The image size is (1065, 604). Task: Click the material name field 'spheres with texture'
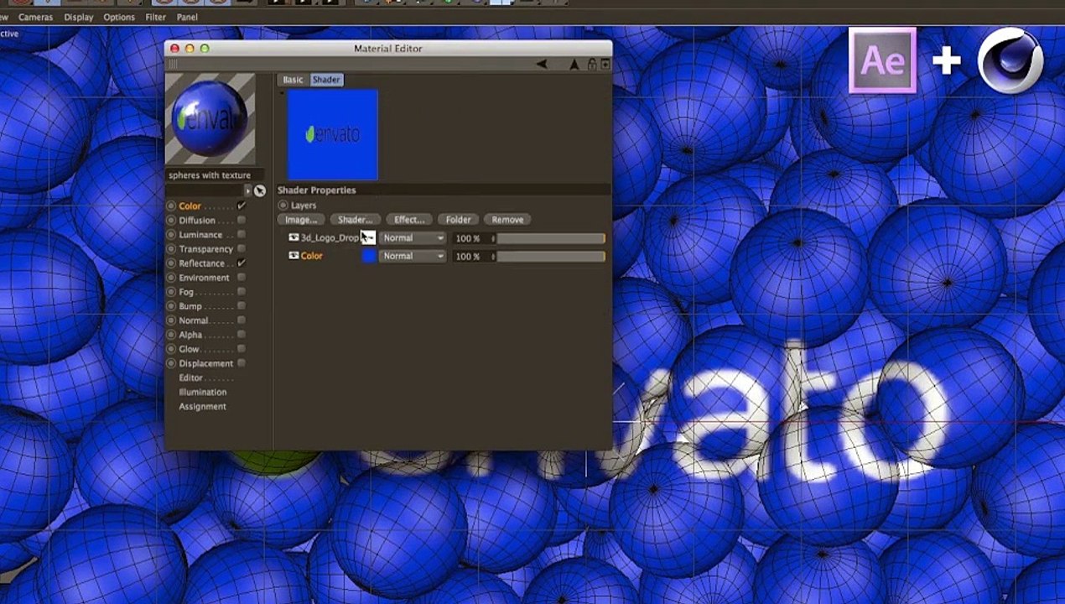pyautogui.click(x=214, y=175)
